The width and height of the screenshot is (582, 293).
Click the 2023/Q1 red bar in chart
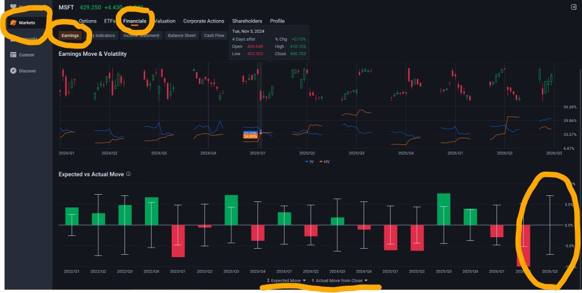(178, 241)
